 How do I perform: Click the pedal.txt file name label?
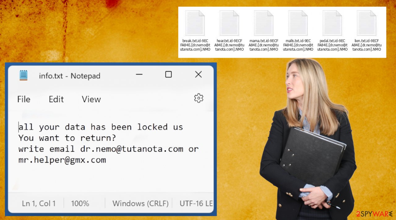[x=332, y=45]
